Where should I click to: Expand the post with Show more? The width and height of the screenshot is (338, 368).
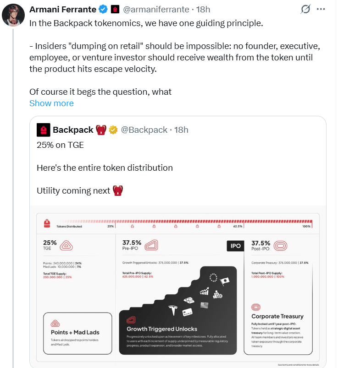pyautogui.click(x=51, y=103)
